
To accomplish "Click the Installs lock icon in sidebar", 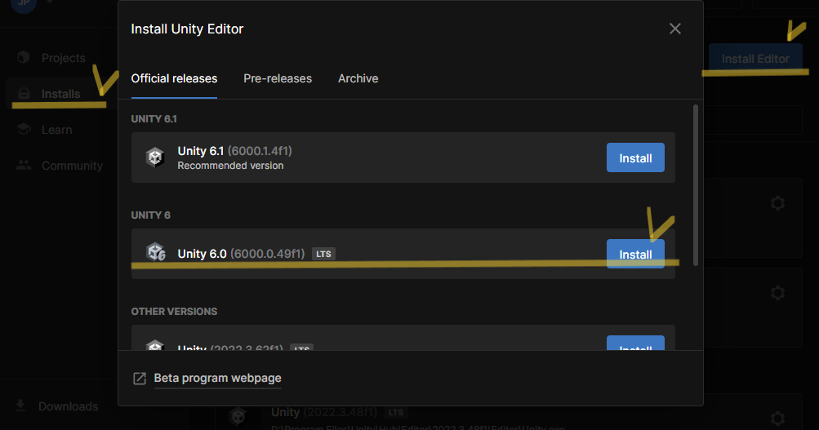I will tap(24, 93).
